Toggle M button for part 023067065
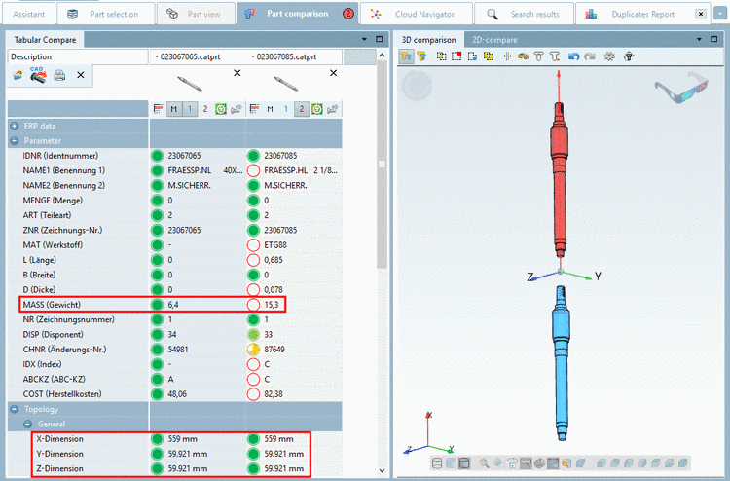730x481 pixels. click(173, 109)
